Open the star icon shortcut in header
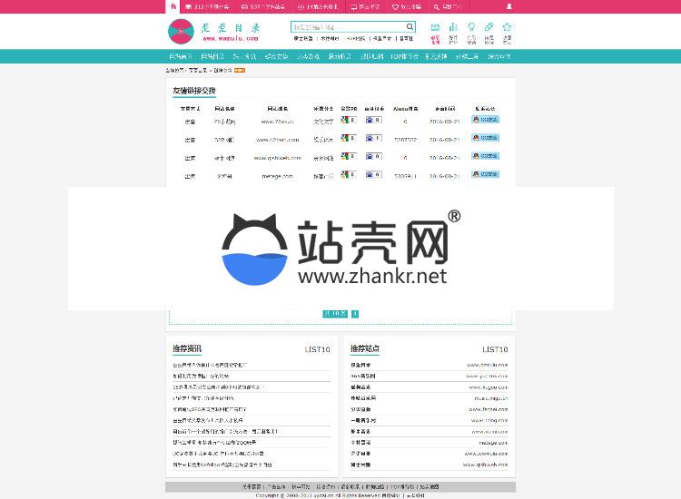Viewport: 681px width, 499px height. coord(507,27)
